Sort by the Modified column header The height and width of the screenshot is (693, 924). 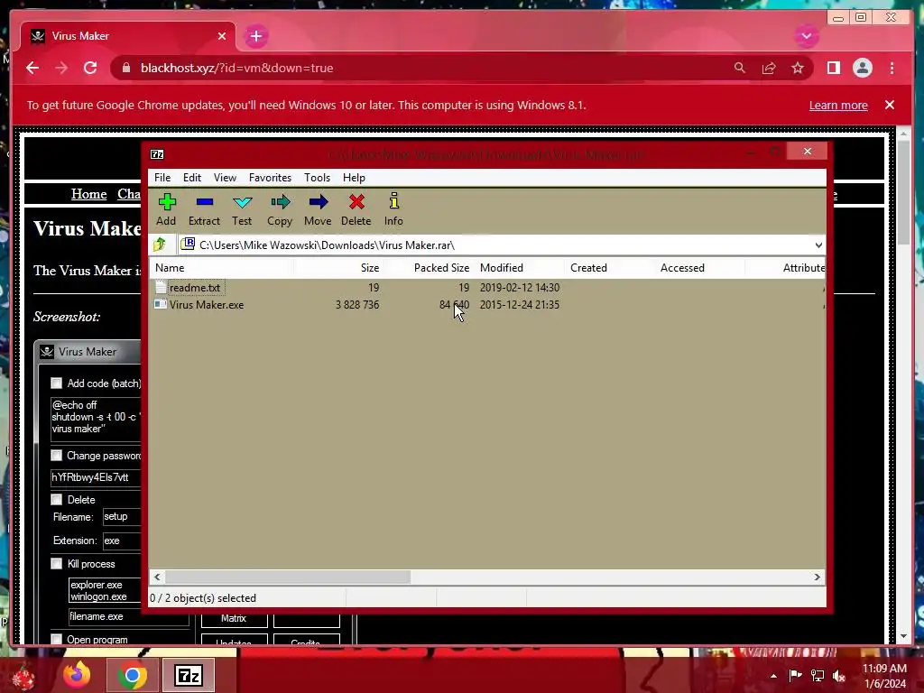click(x=519, y=267)
